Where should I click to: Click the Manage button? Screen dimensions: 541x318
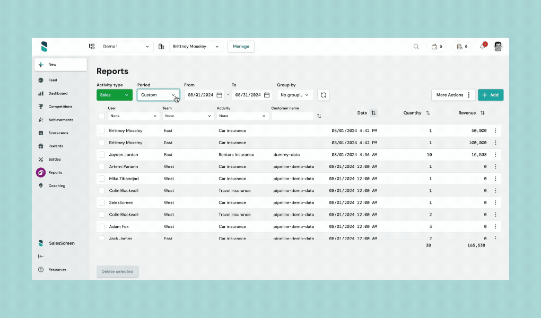pos(241,47)
